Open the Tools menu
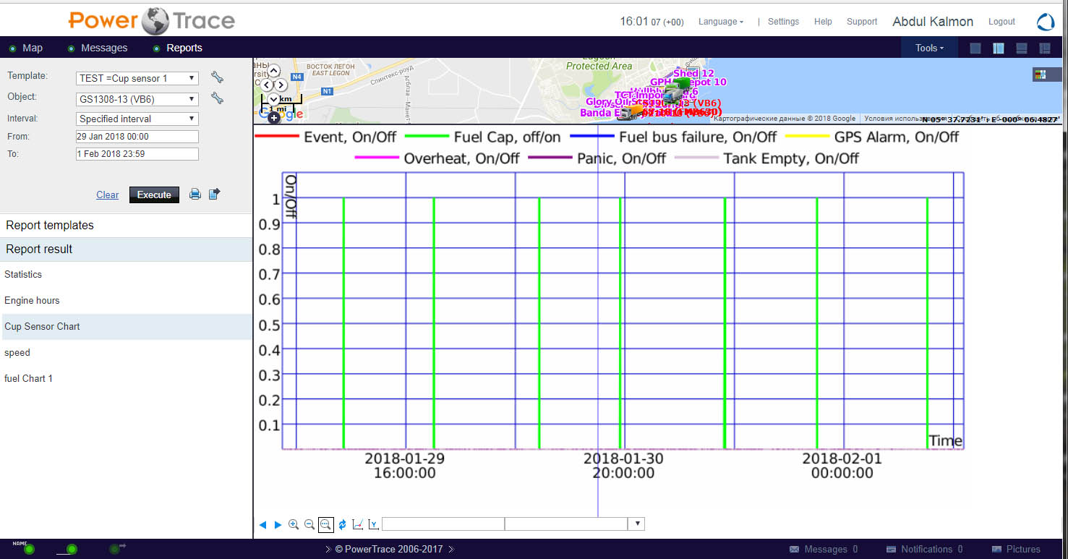This screenshot has height=559, width=1068. click(x=929, y=48)
